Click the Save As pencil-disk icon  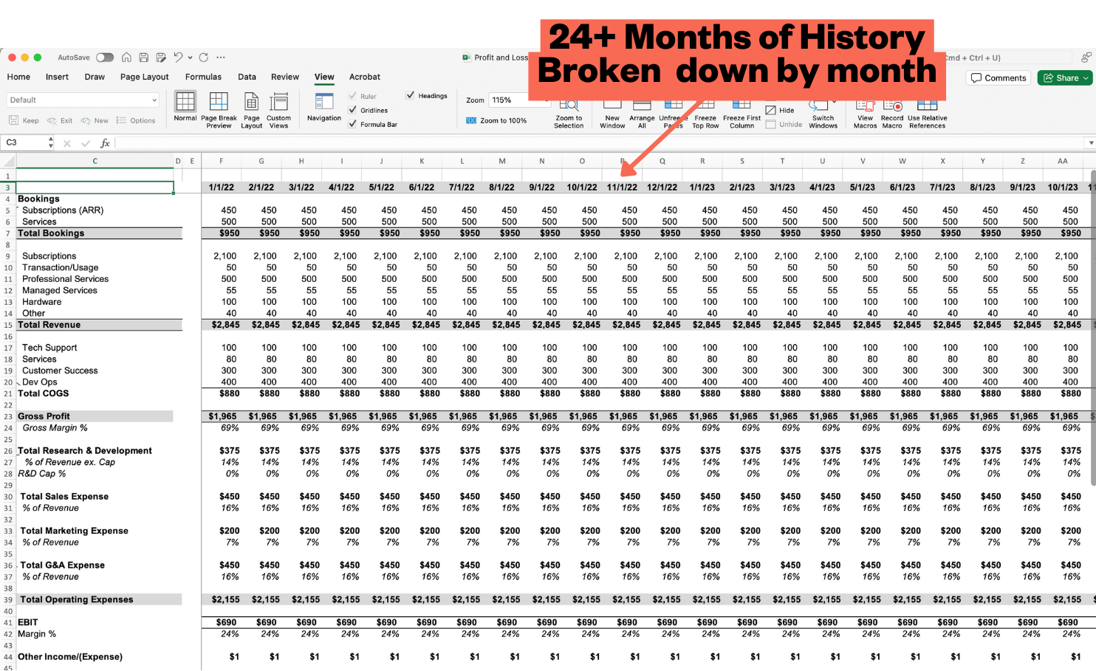(161, 58)
